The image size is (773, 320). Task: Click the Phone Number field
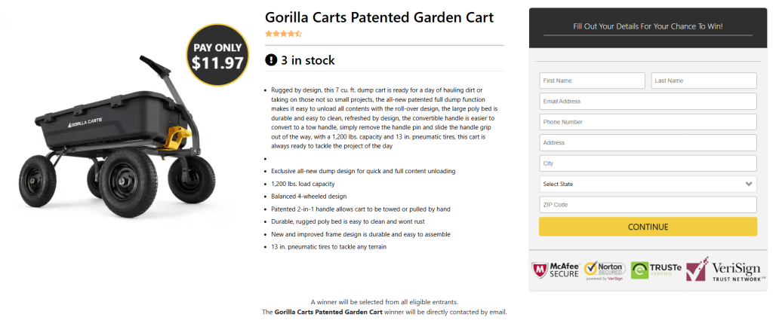pyautogui.click(x=648, y=122)
